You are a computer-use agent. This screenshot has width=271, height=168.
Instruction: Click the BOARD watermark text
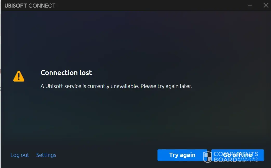[225, 160]
